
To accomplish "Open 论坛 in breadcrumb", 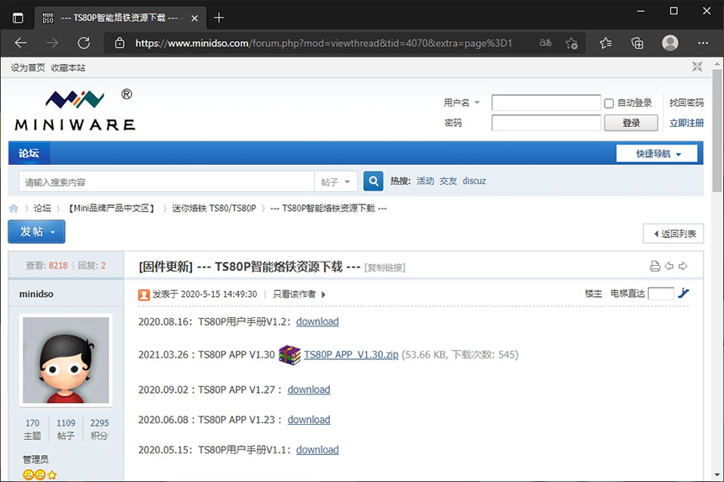I will coord(42,209).
